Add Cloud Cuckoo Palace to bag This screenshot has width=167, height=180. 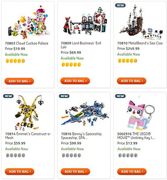(x=19, y=81)
